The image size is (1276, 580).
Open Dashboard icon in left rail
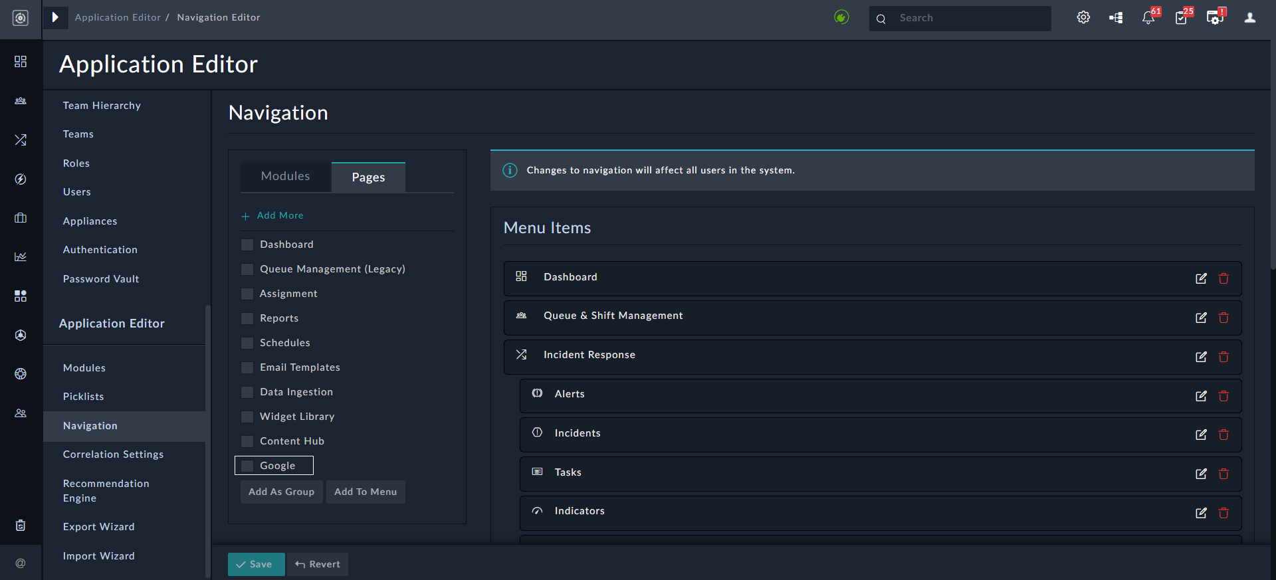point(21,62)
